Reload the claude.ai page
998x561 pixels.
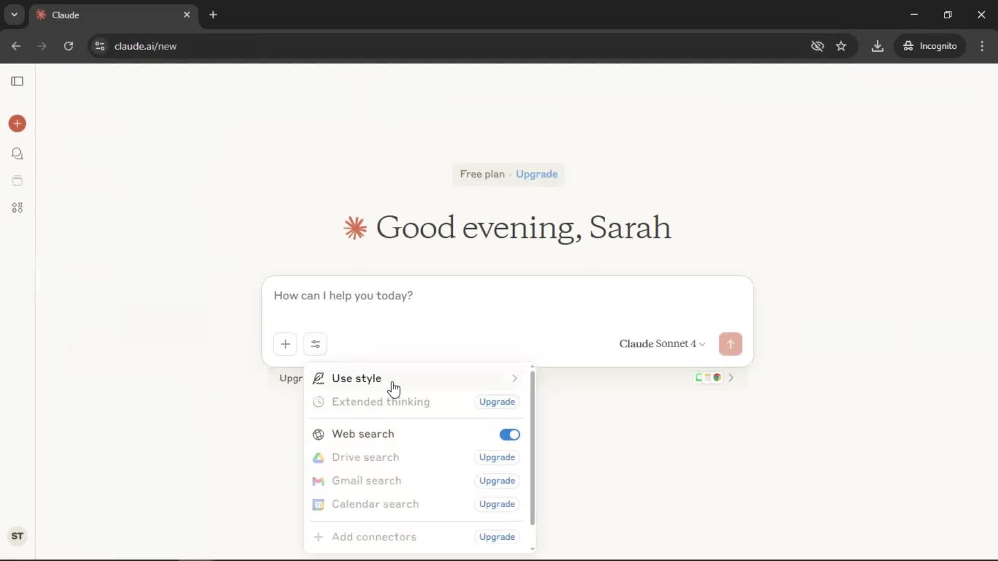(68, 46)
